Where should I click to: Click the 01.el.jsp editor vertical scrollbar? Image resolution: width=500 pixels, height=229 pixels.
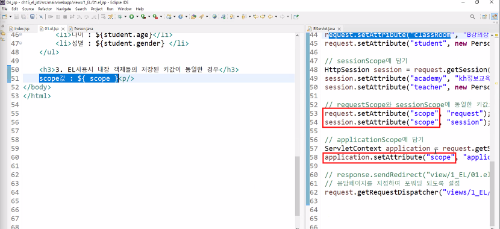point(297,186)
